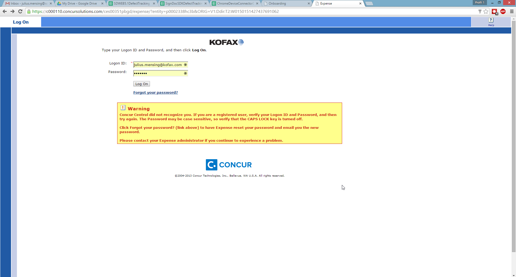
Task: Switch to ChromeDeviceConnector tab
Action: point(235,3)
